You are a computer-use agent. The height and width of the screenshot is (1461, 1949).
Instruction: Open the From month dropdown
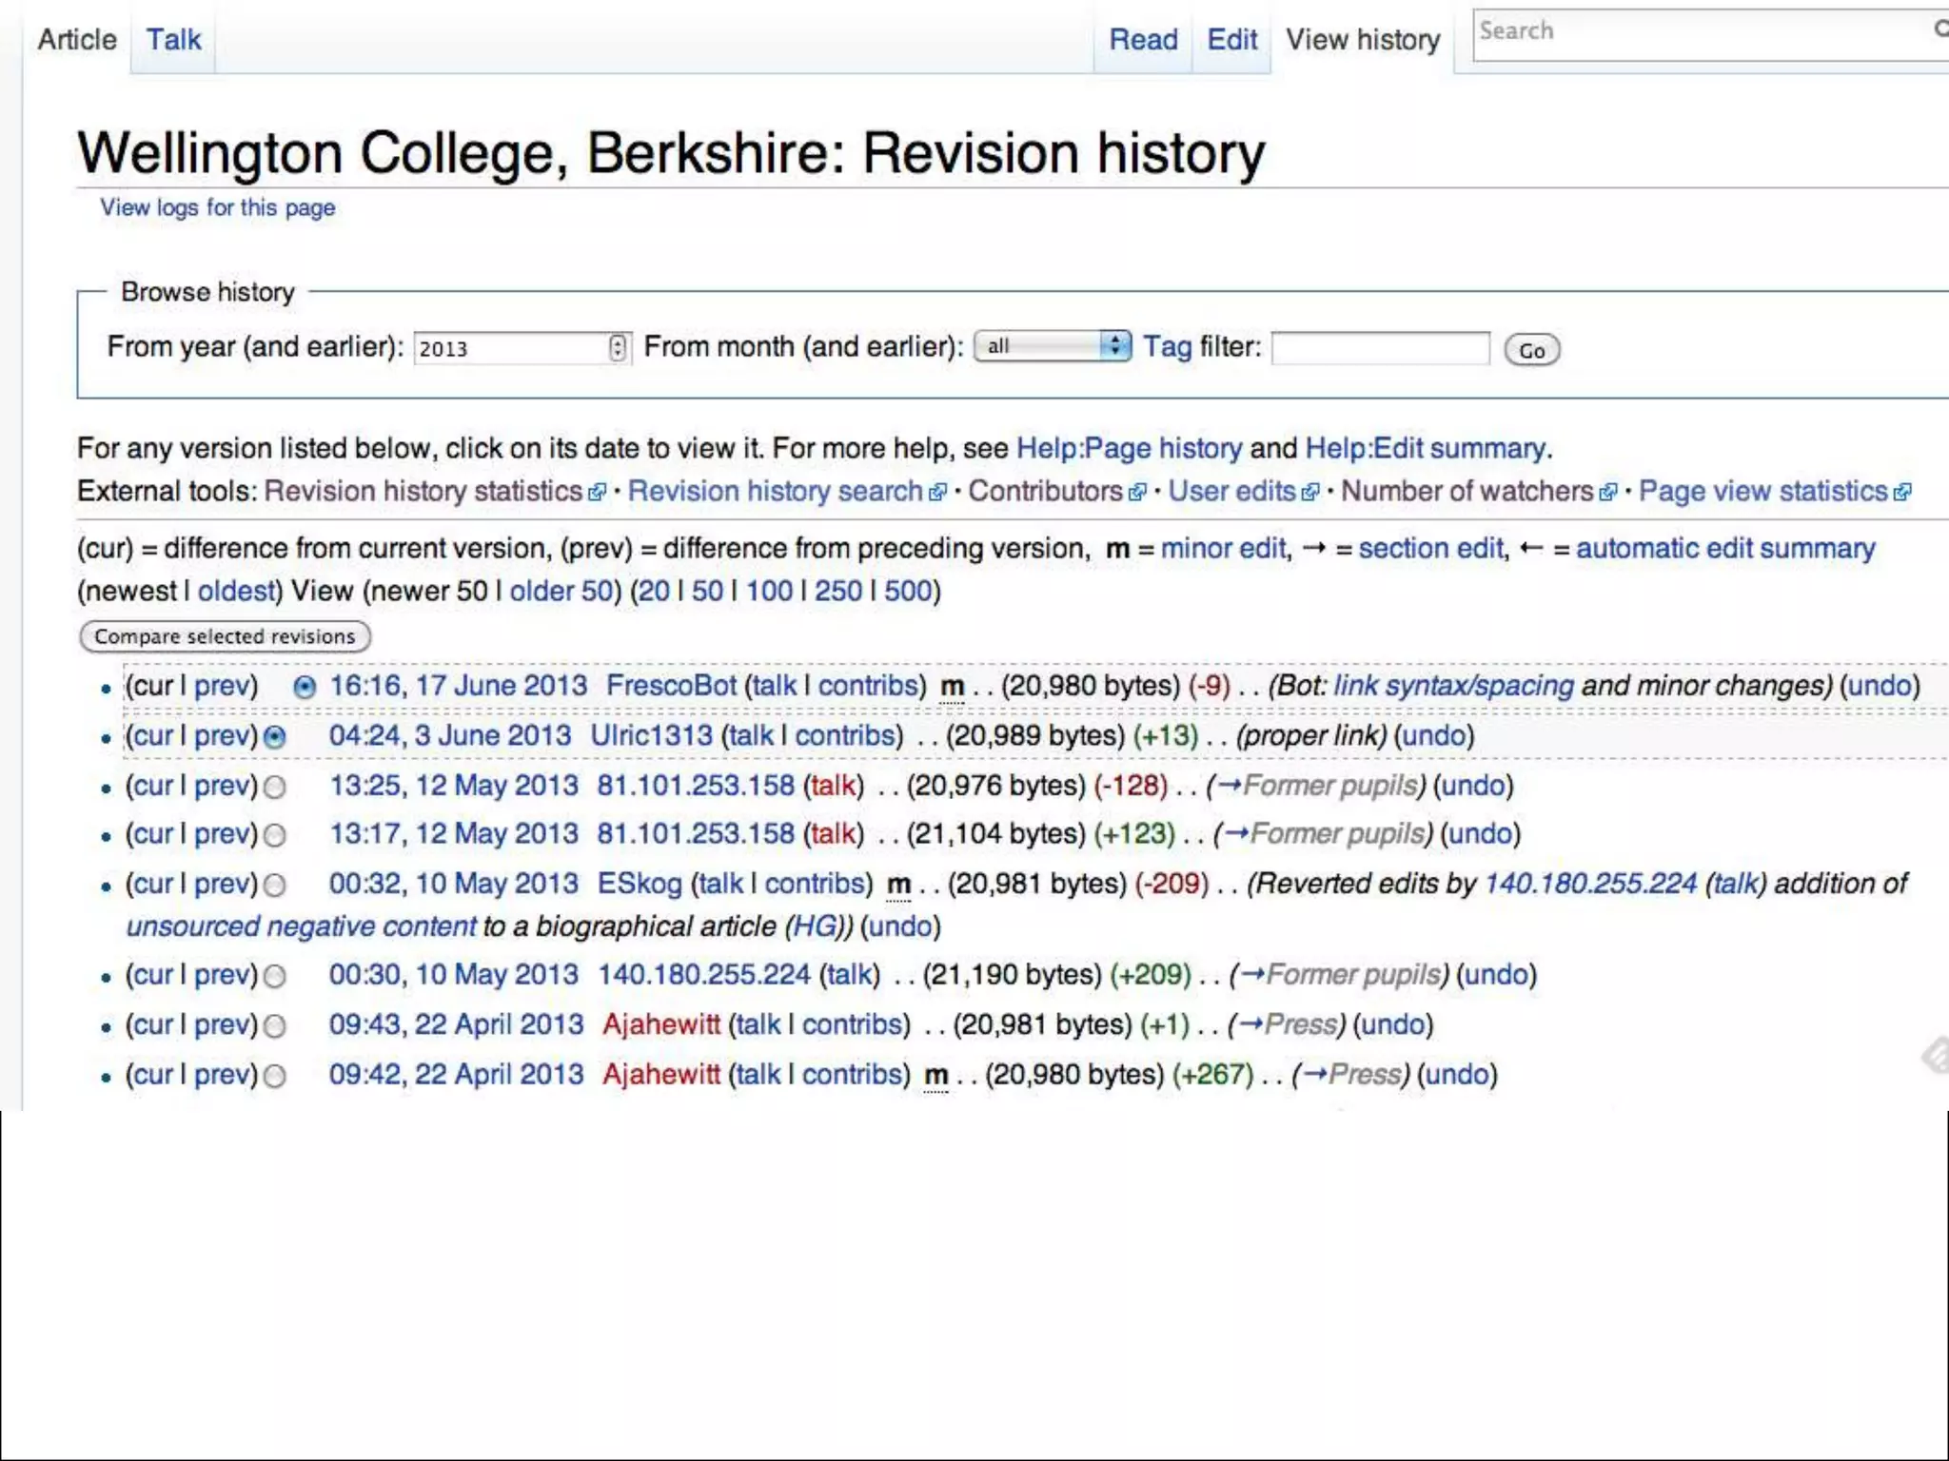1053,346
